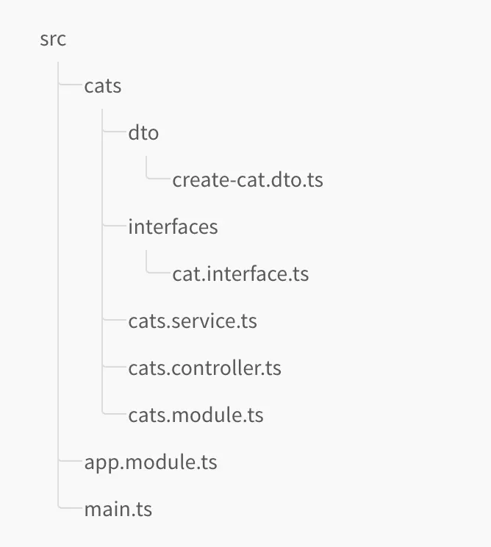Viewport: 491px width, 547px height.
Task: Select the cats folder
Action: click(x=103, y=86)
